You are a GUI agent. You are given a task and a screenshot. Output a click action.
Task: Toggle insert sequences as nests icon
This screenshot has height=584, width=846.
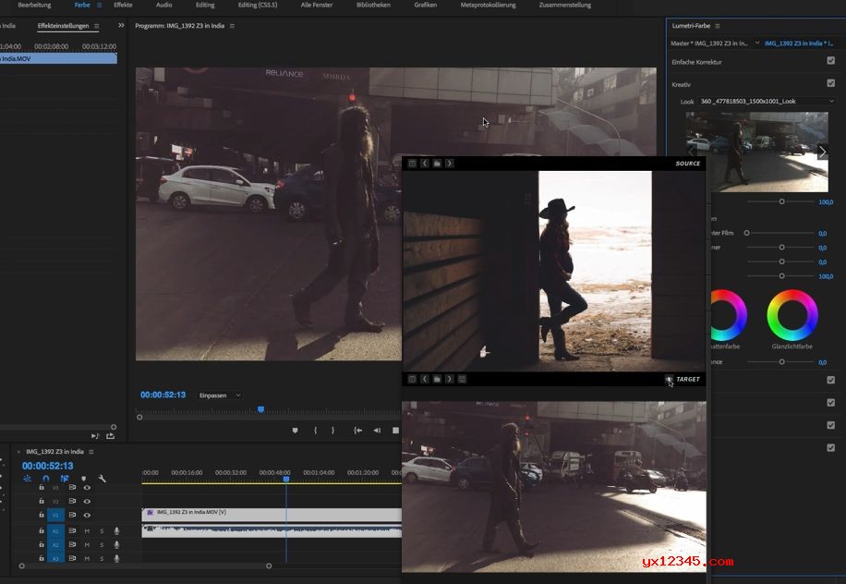(x=27, y=479)
